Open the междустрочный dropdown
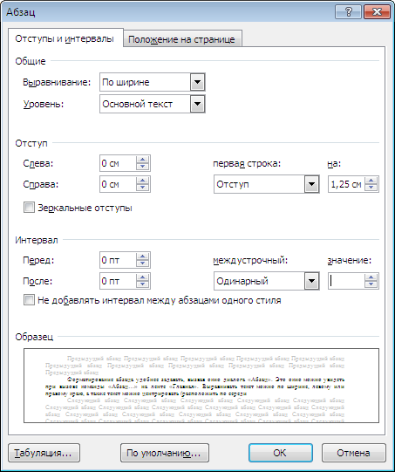 click(x=311, y=281)
